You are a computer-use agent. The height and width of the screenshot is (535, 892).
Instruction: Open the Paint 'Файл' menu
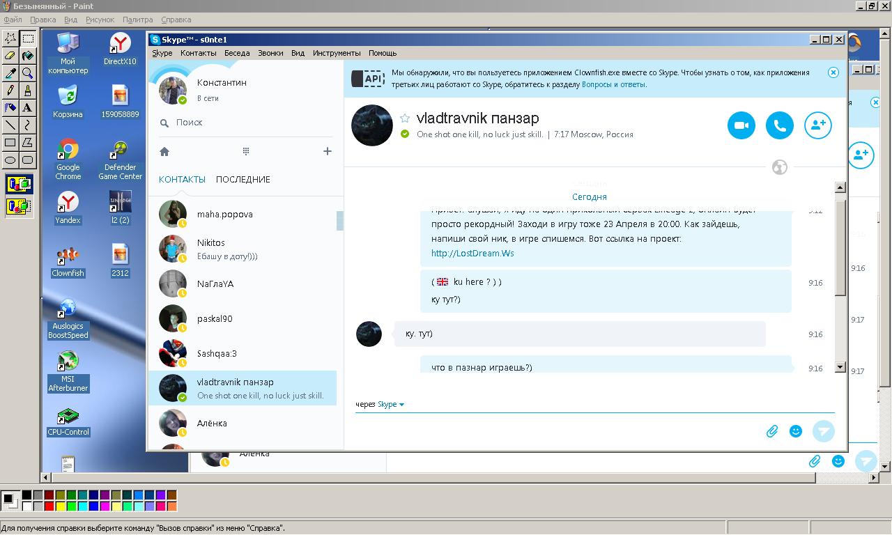click(x=13, y=20)
